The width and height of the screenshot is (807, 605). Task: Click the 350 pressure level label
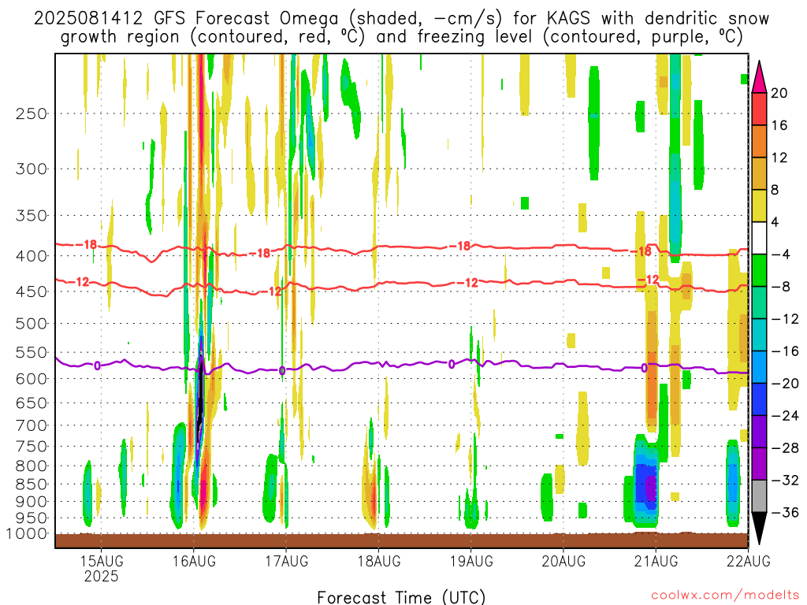point(31,216)
